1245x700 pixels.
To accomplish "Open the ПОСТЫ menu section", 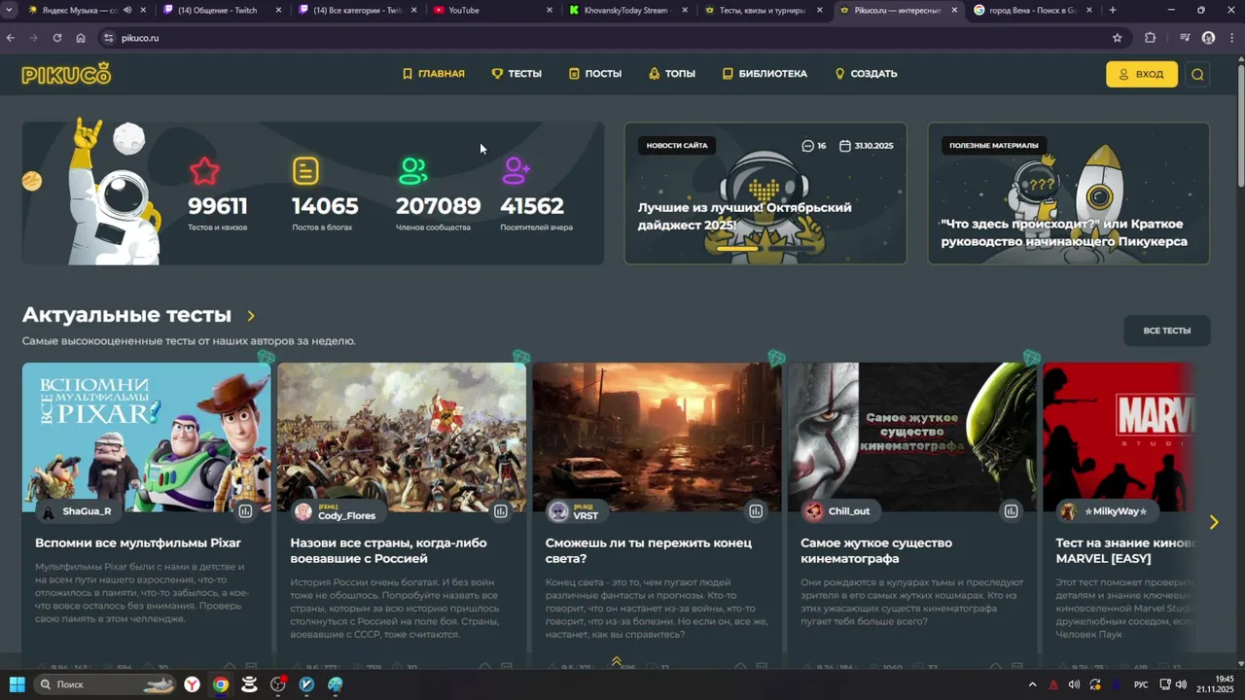I will [595, 74].
